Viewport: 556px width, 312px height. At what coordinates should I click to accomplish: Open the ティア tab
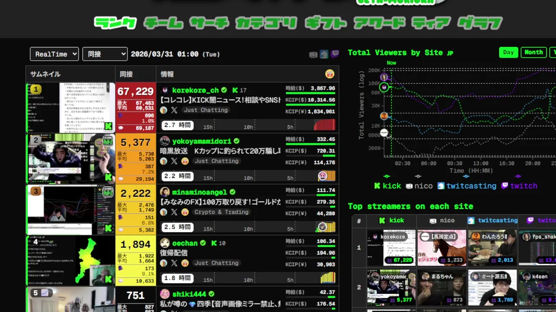[x=431, y=23]
